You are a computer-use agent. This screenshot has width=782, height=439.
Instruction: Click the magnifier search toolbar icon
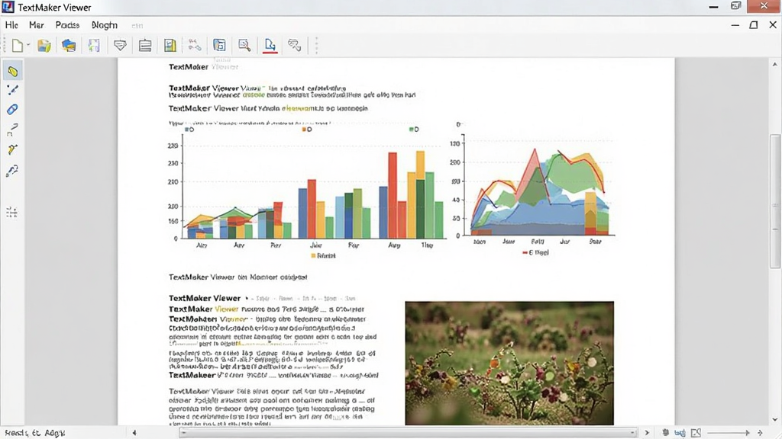244,45
